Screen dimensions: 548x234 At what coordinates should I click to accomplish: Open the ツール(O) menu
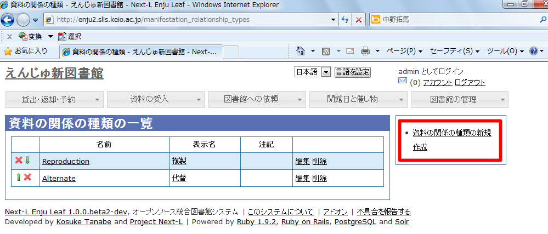click(506, 51)
